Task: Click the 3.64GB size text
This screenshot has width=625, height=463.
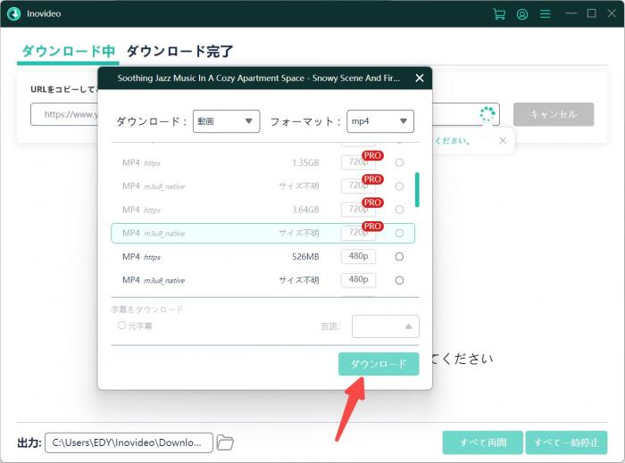Action: pos(305,210)
